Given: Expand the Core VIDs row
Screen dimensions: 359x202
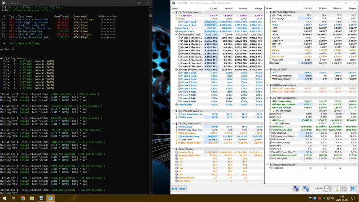Looking at the screenshot, I should [x=176, y=16].
